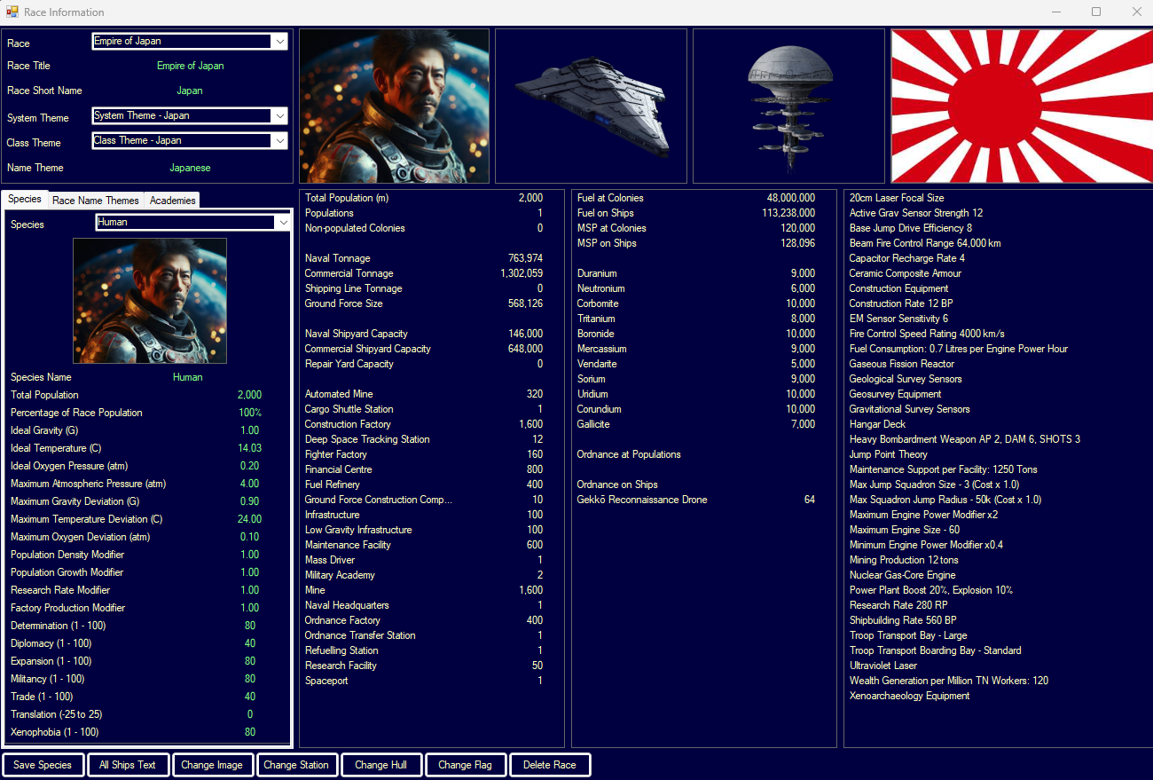The image size is (1153, 780).
Task: Click the Name Theme value Japanese
Action: tap(190, 167)
